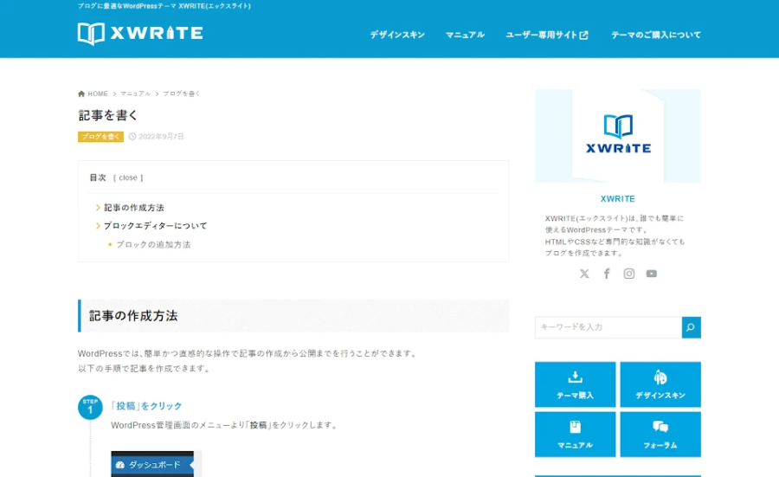Focus the キーワードを入力 search field

[x=608, y=327]
